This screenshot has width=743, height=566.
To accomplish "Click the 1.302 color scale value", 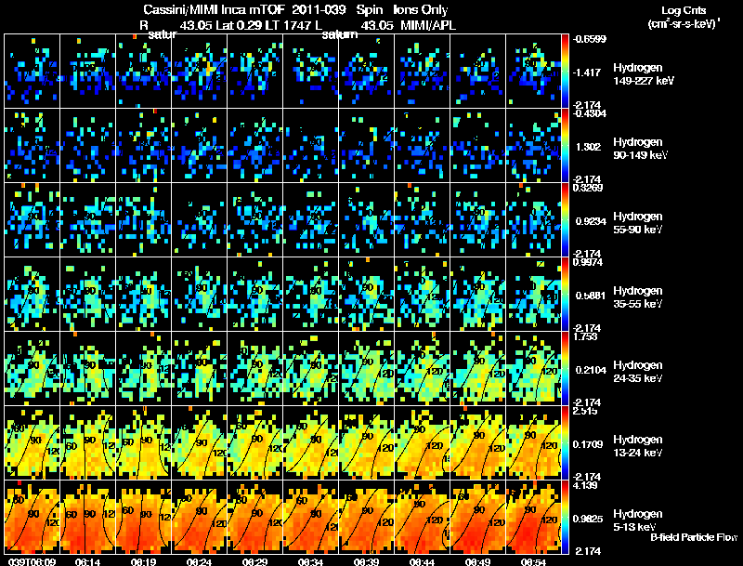I will 588,147.
